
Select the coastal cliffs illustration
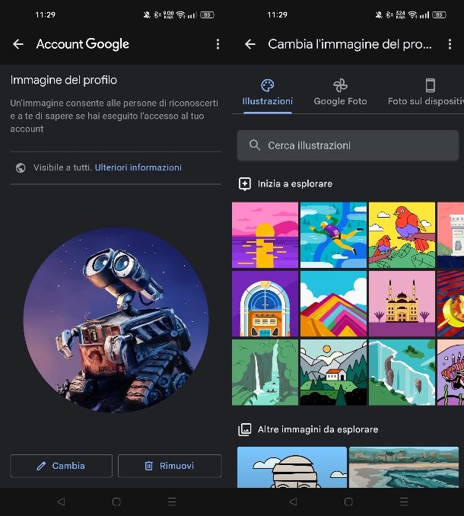point(402,372)
